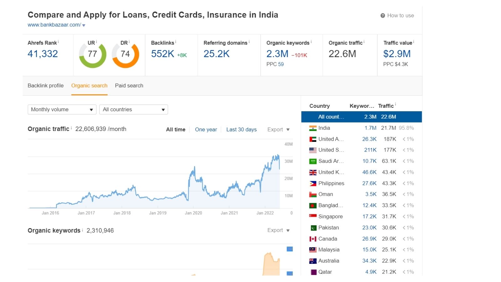Viewport: 501px width, 282px height.
Task: Click the How to use link
Action: pos(400,16)
